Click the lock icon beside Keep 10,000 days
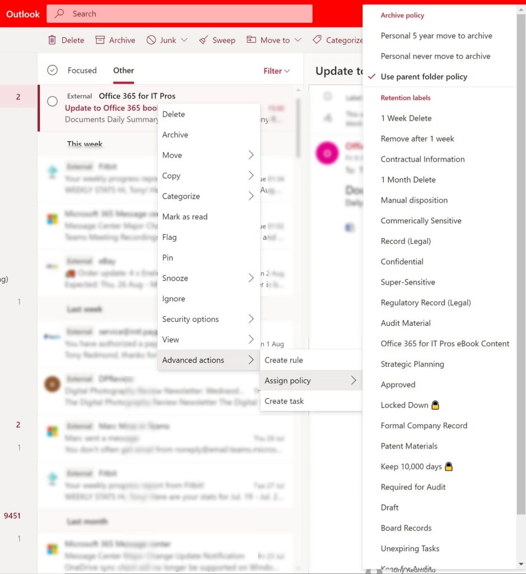The width and height of the screenshot is (526, 574). [x=449, y=466]
